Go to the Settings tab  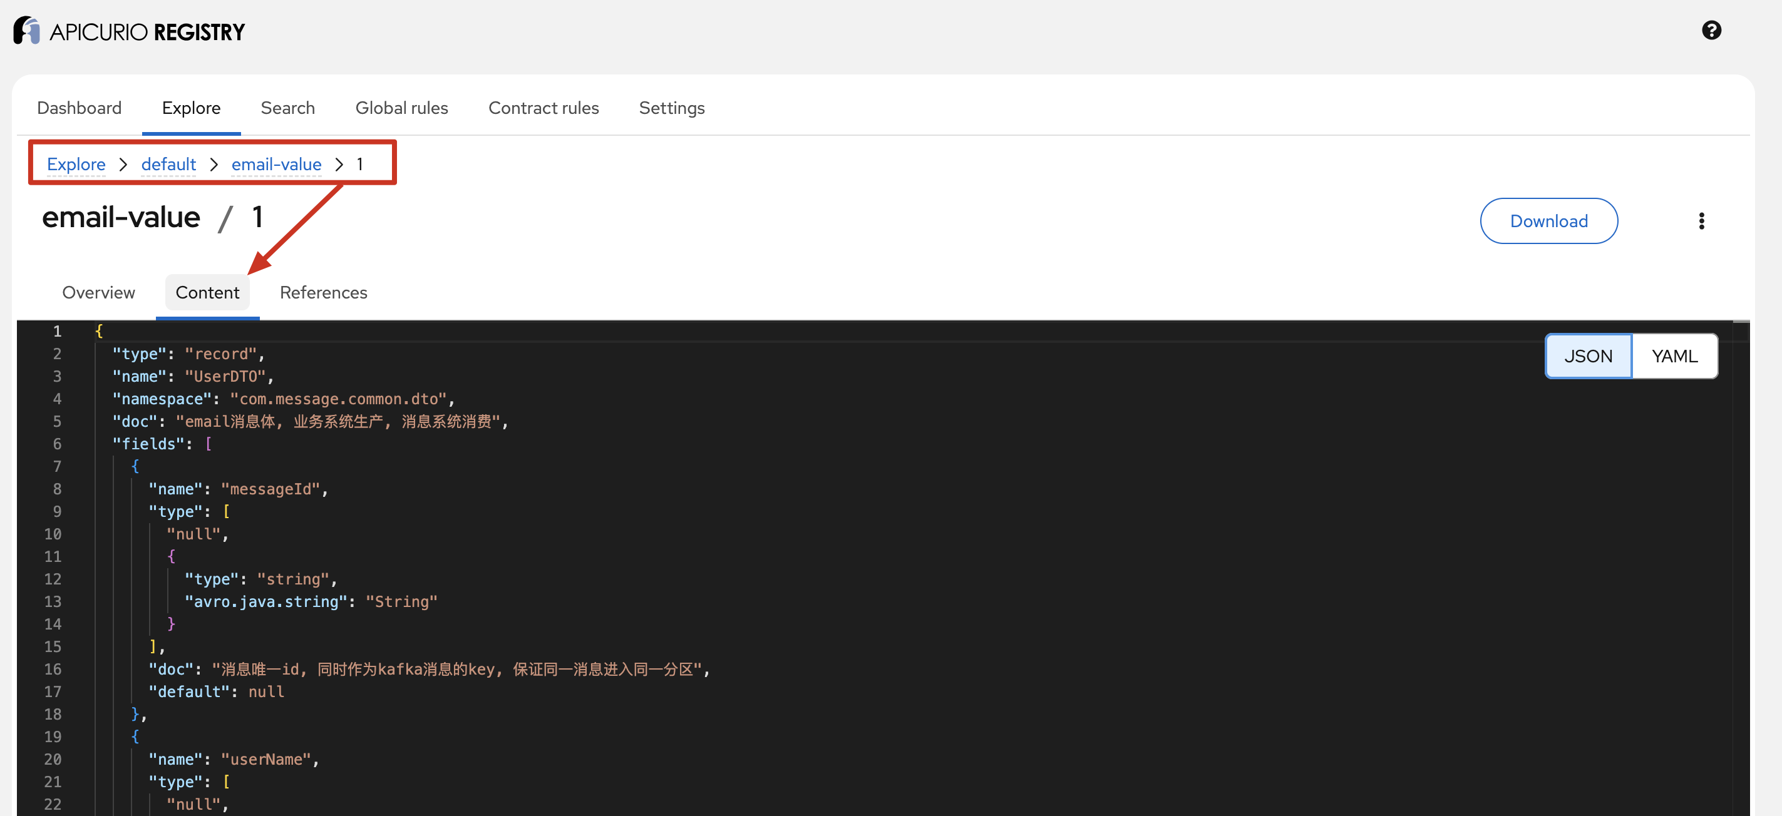(672, 108)
